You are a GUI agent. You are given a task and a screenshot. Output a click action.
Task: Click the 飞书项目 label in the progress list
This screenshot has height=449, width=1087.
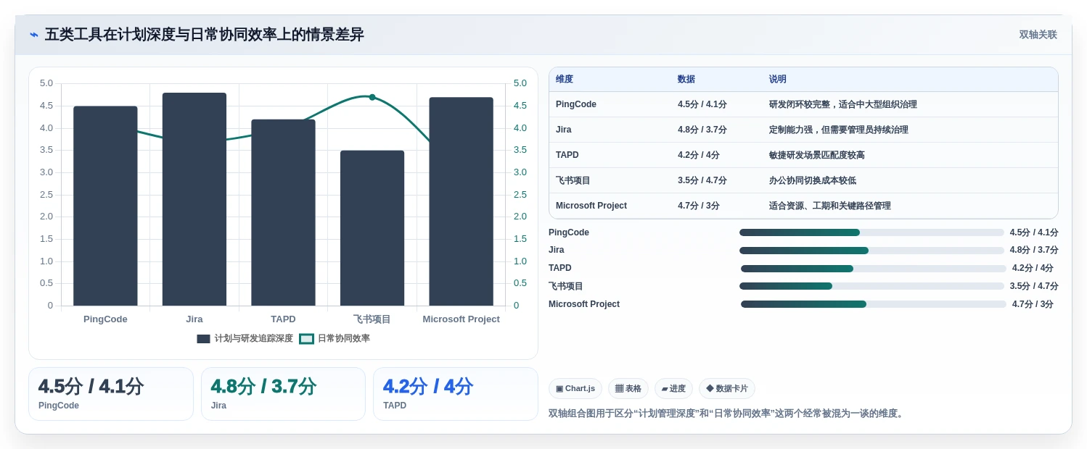coord(566,286)
